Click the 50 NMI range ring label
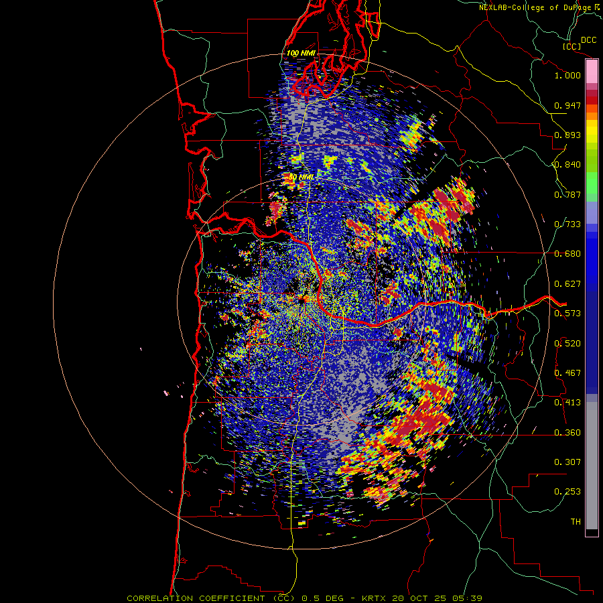This screenshot has height=603, width=603. point(301,178)
